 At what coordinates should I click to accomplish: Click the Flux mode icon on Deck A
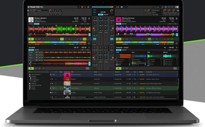(x=44, y=39)
